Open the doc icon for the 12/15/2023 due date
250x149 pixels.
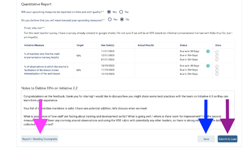pos(217,74)
